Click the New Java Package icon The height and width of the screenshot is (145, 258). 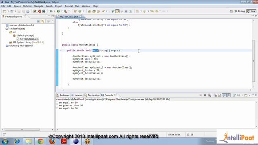75,11
